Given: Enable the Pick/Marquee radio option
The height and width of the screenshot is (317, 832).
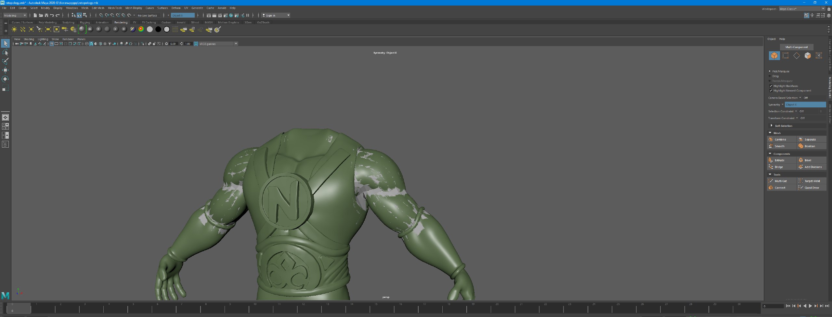Looking at the screenshot, I should 770,71.
